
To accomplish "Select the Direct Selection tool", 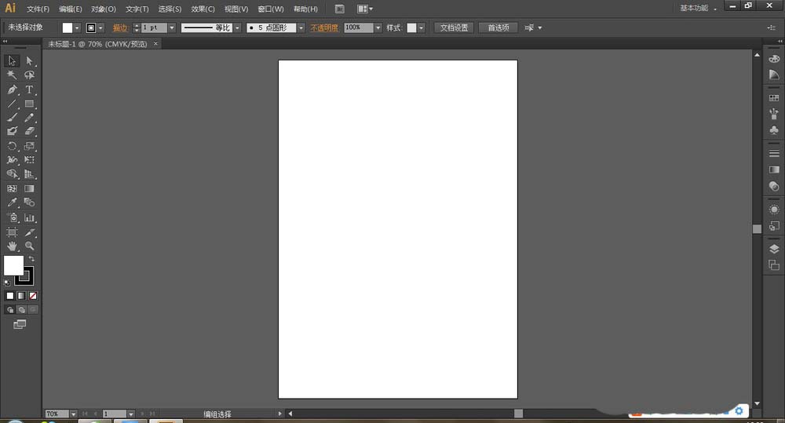I will click(30, 60).
